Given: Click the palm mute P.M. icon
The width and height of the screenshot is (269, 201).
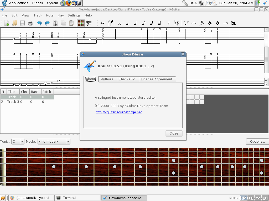Looking at the screenshot, I should coord(233,23).
